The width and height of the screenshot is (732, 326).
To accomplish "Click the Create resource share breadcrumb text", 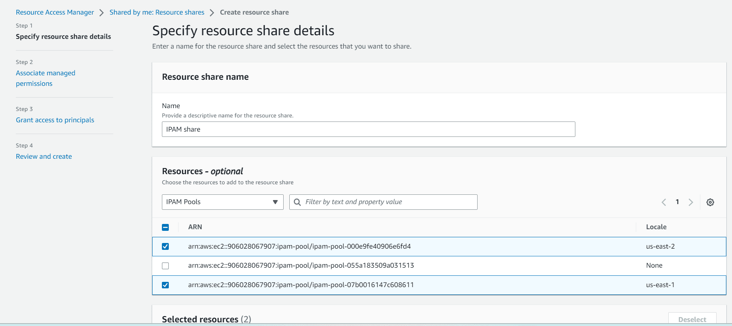I will [x=254, y=12].
